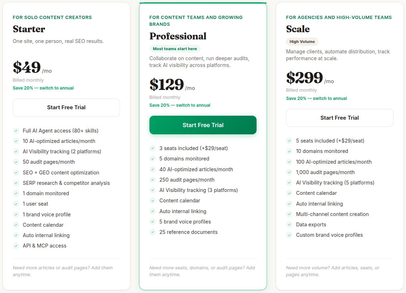Viewport: 406px width, 293px height.
Task: Click check icon next to 'SERP research & competitor analysis'
Action: pos(16,183)
